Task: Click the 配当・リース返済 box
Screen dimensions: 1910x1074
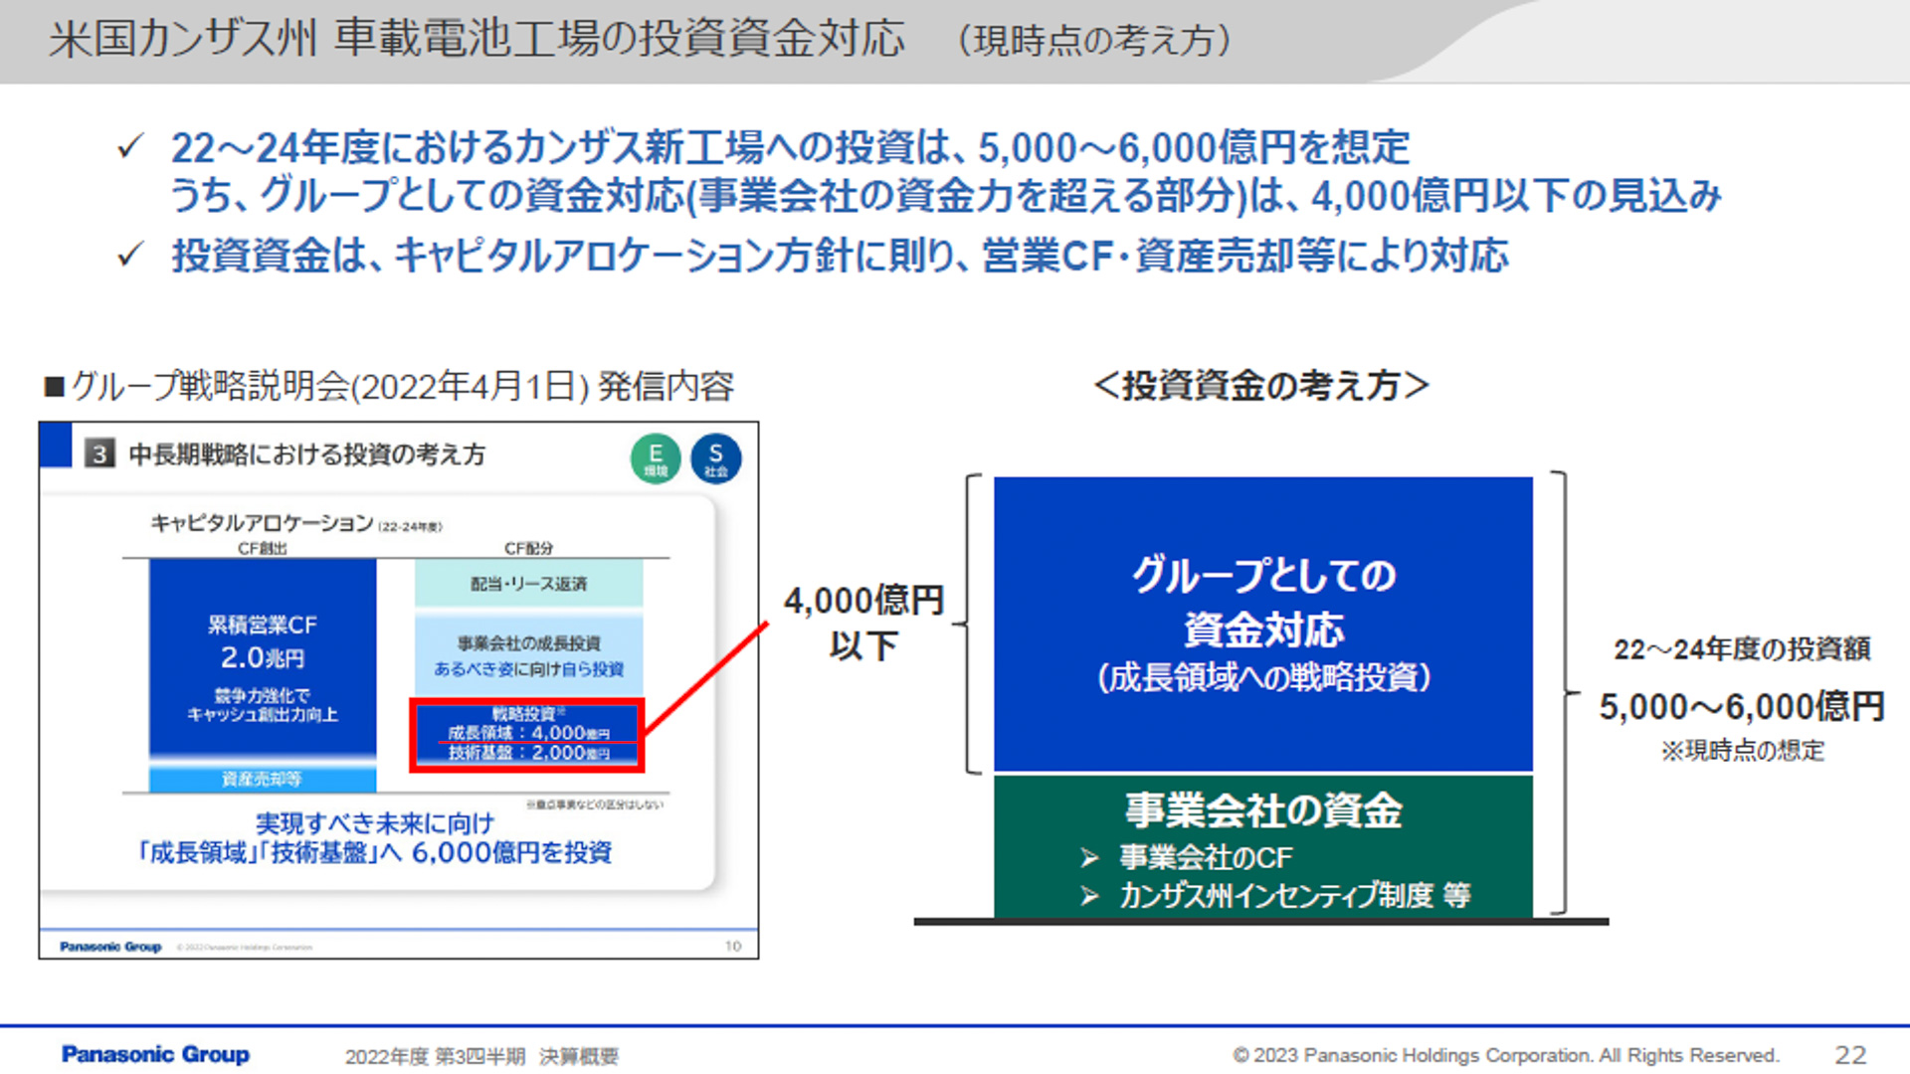Action: pos(528,584)
